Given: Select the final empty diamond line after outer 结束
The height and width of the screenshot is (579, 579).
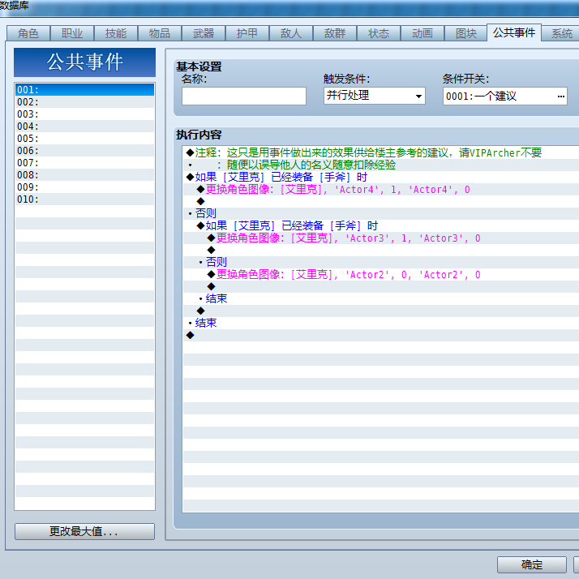Looking at the screenshot, I should tap(381, 335).
